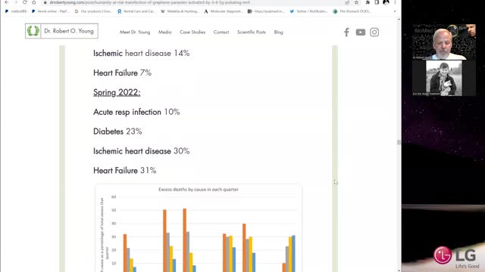485x272 pixels.
Task: Open the Instagram social icon
Action: (374, 32)
